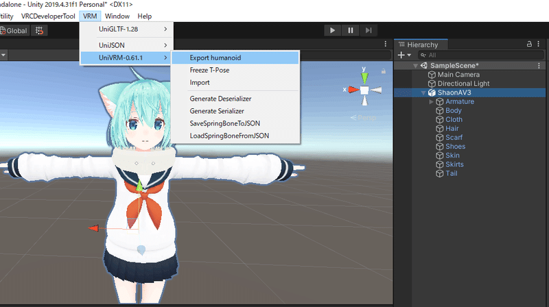Expand the Armature object
549x307 pixels.
pos(432,101)
